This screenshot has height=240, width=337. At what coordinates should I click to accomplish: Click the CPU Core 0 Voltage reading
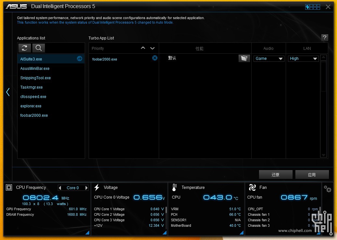149,197
